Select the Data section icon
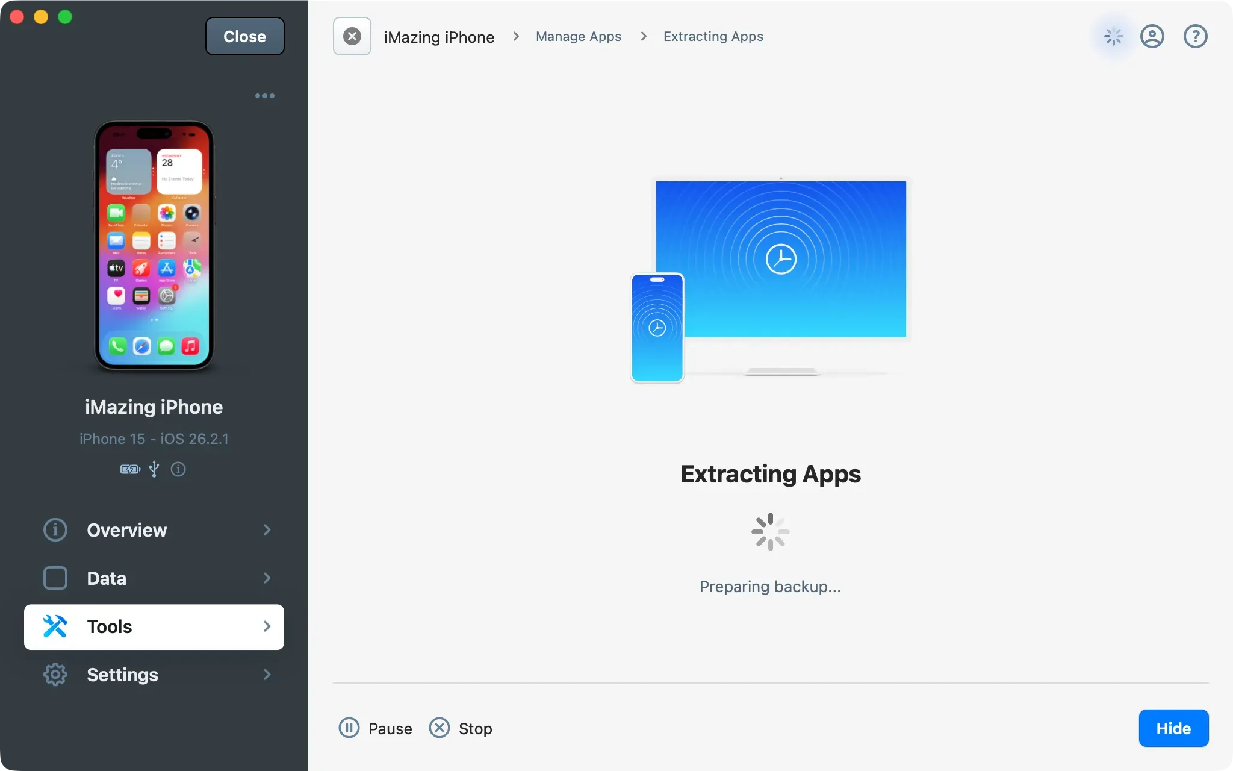The image size is (1233, 771). (x=54, y=578)
